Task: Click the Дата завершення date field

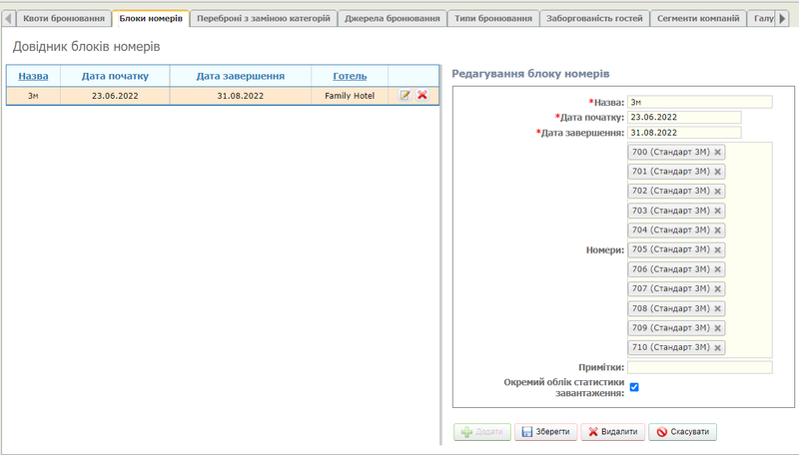Action: (684, 133)
